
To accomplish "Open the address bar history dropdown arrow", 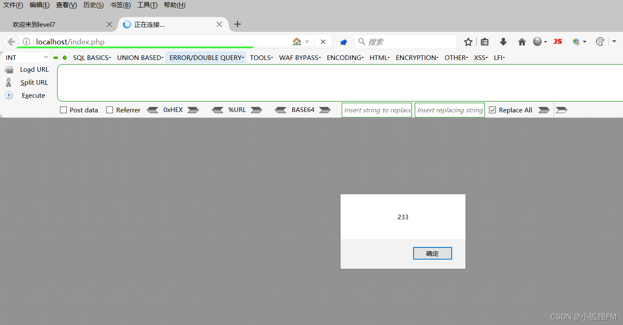I will pos(307,42).
